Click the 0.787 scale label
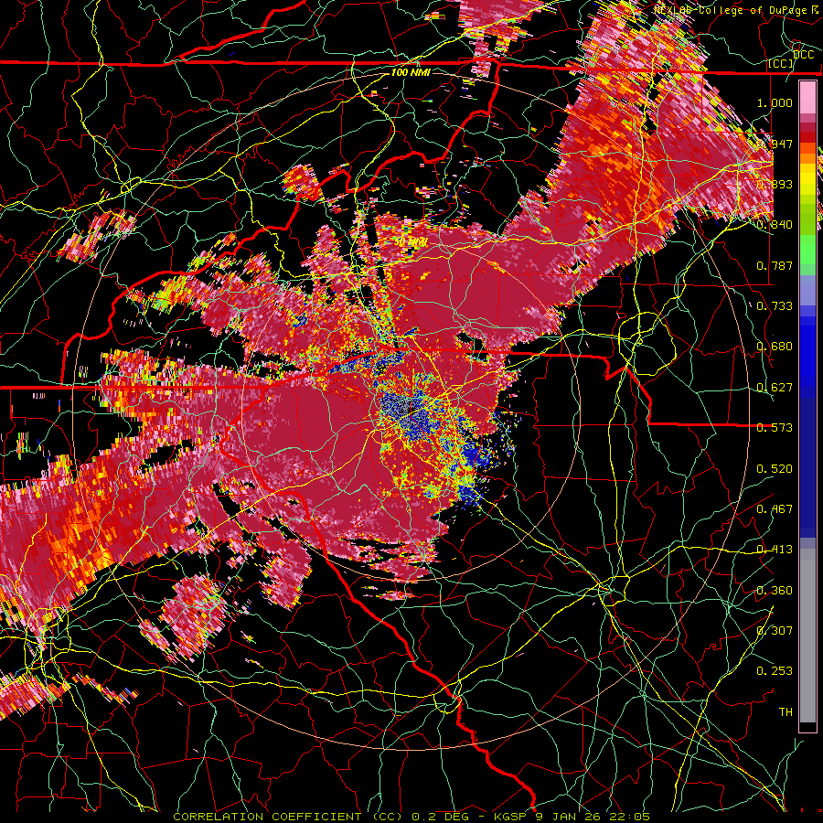This screenshot has height=823, width=823. 775,265
